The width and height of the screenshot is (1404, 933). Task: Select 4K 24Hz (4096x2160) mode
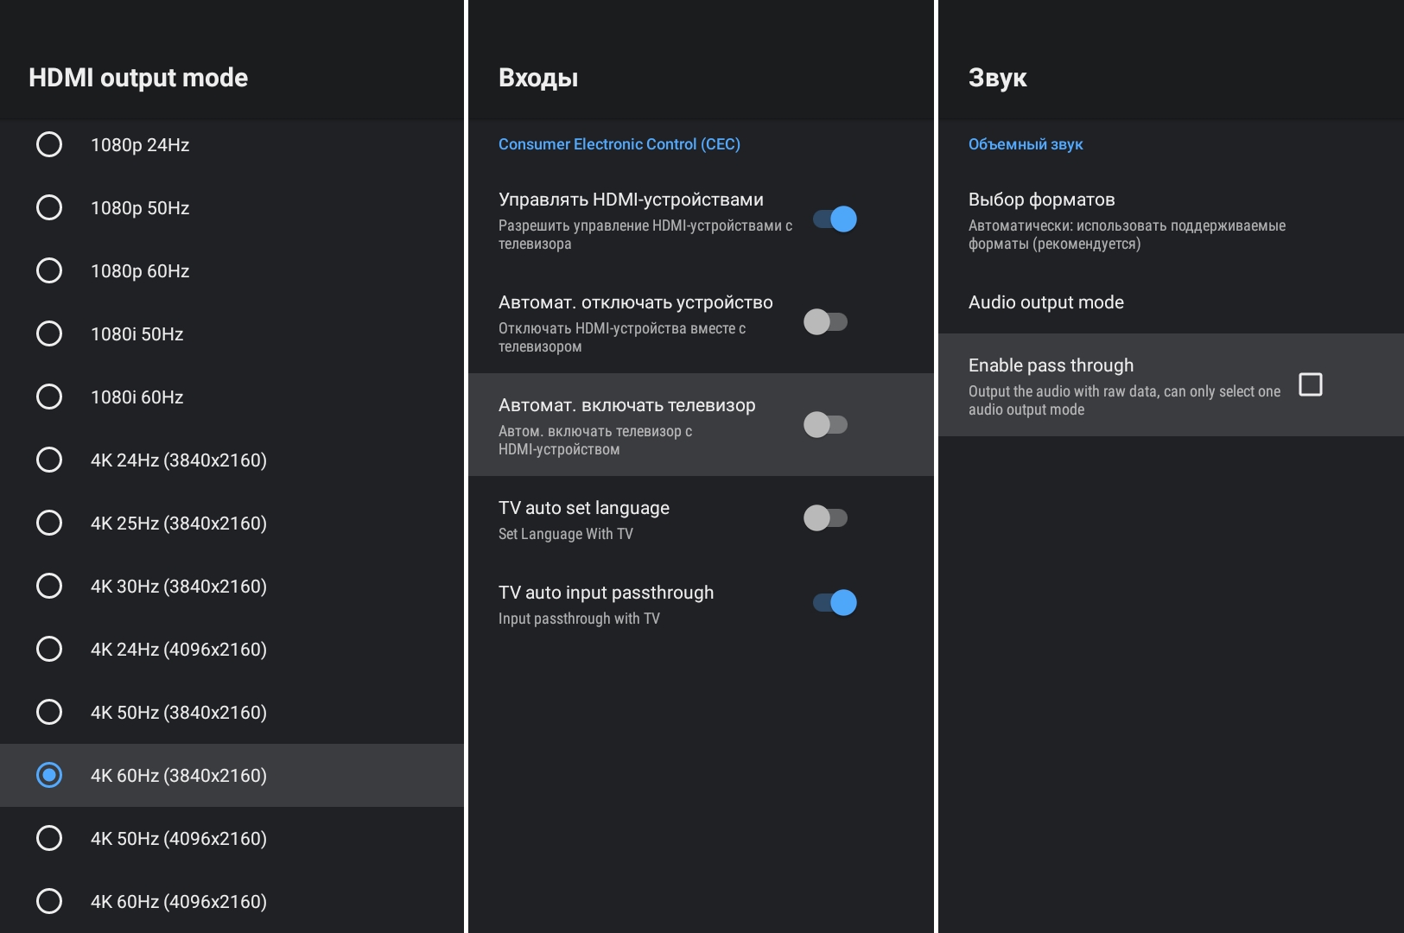pos(49,649)
